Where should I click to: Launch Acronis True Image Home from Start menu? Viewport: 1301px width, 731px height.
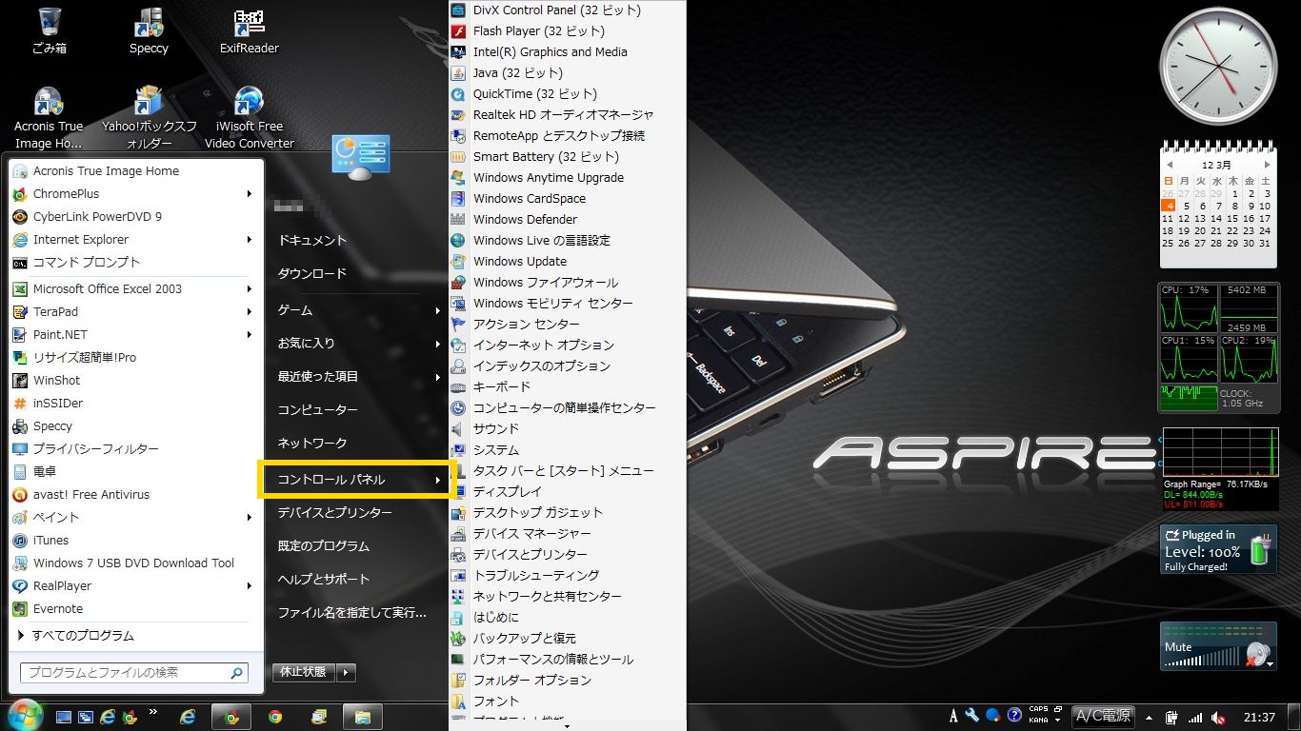tap(135, 170)
